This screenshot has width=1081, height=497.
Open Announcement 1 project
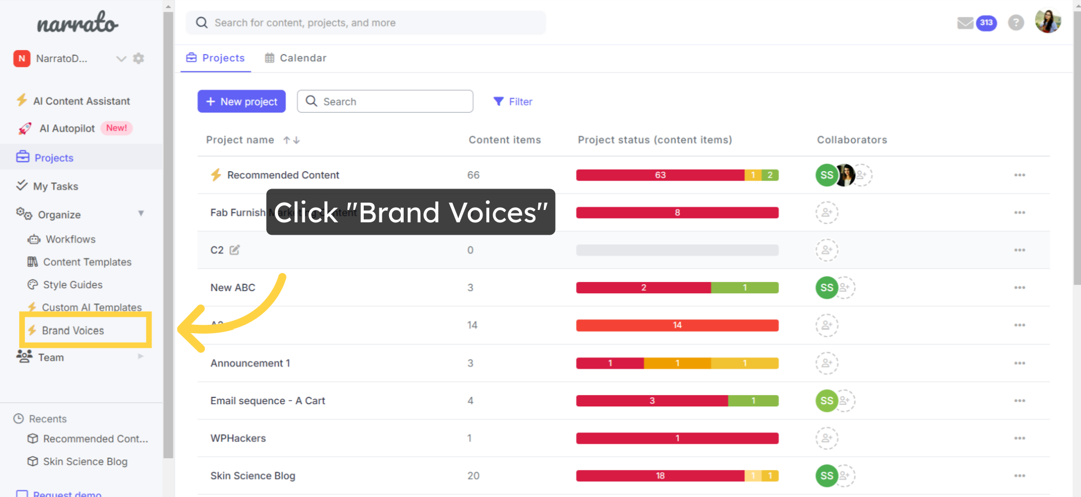pyautogui.click(x=251, y=363)
